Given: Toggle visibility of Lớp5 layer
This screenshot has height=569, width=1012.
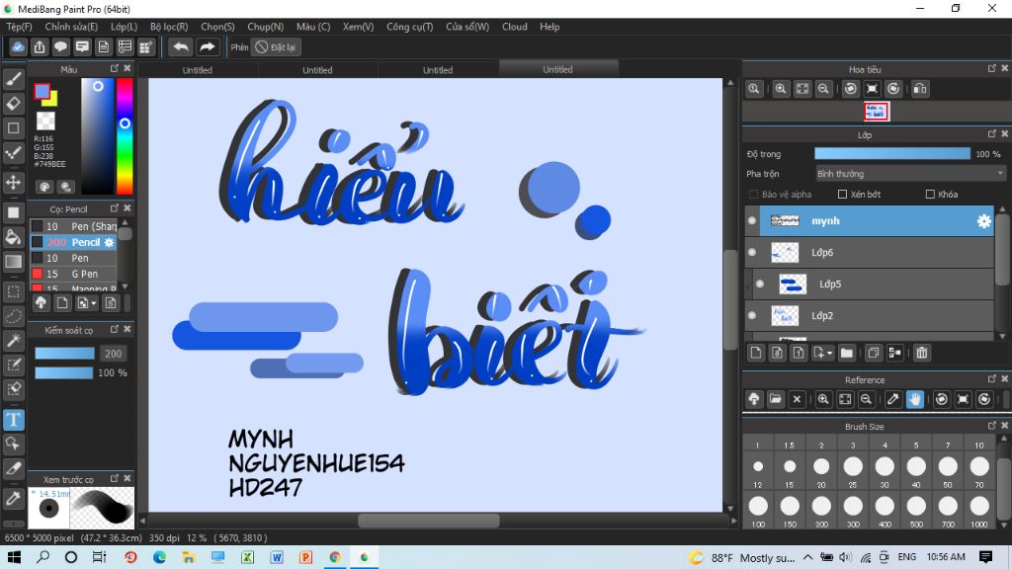Looking at the screenshot, I should 760,284.
